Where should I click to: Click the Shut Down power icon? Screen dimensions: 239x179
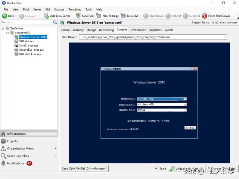click(146, 16)
